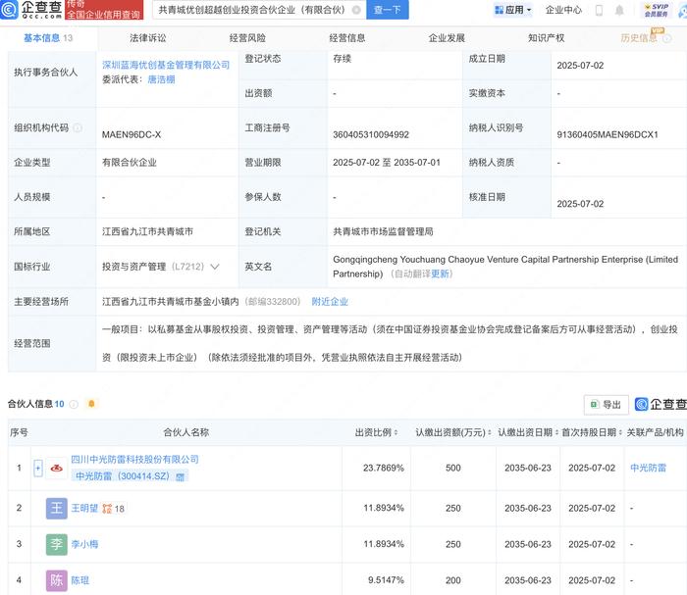Click the help icon beside 历史信息 tab
Screen dimensions: 687x595
666,38
